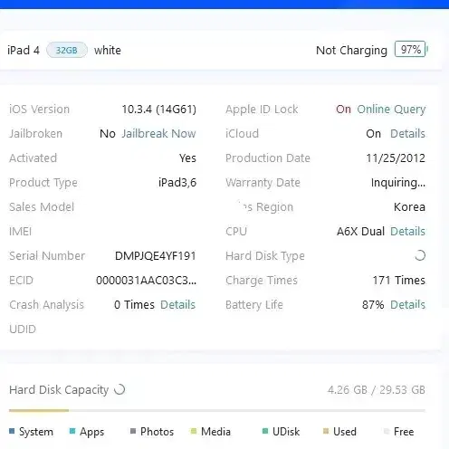The image size is (449, 449).
Task: Click the Hard Disk Capacity refresh spinner
Action: [x=119, y=389]
